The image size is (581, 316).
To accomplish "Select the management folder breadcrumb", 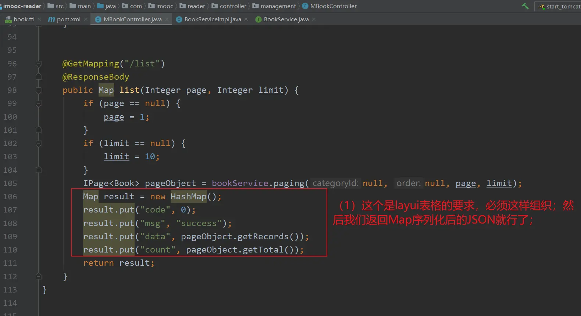I will (278, 6).
